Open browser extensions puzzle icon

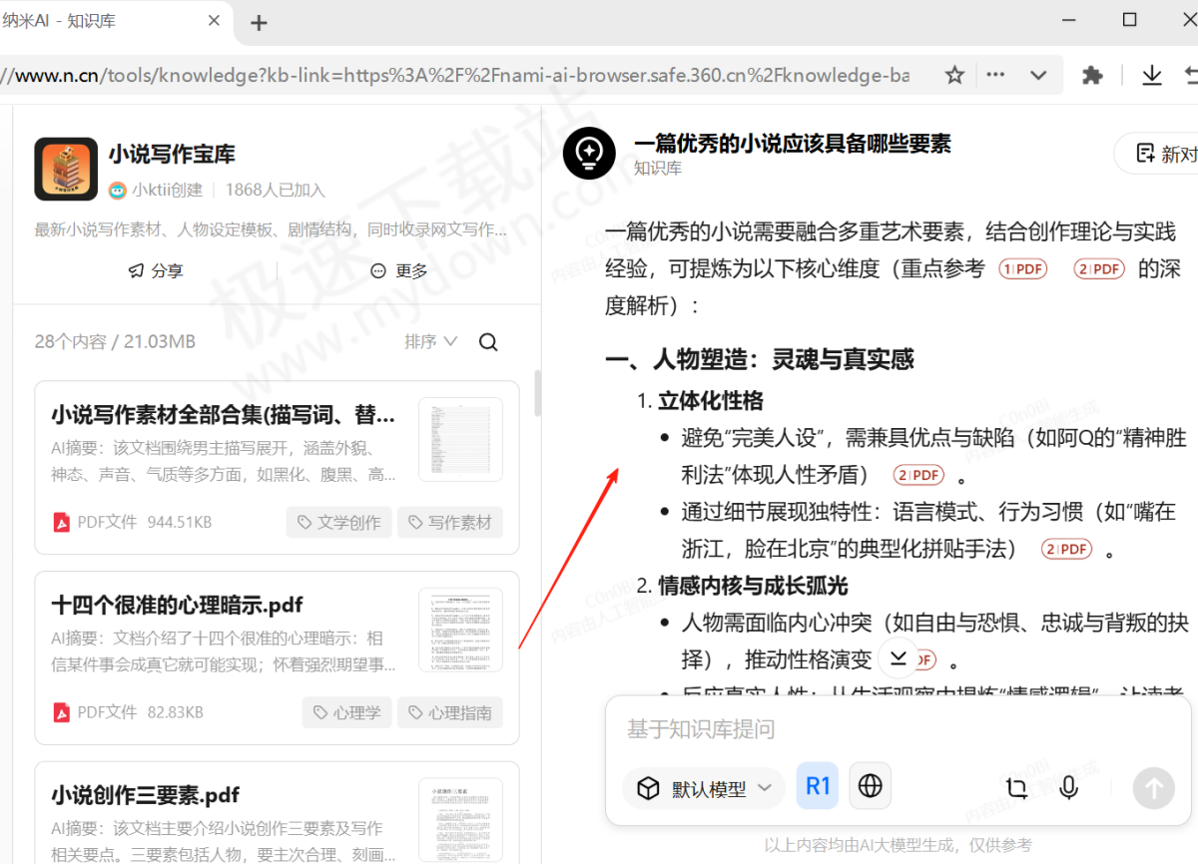[x=1091, y=75]
